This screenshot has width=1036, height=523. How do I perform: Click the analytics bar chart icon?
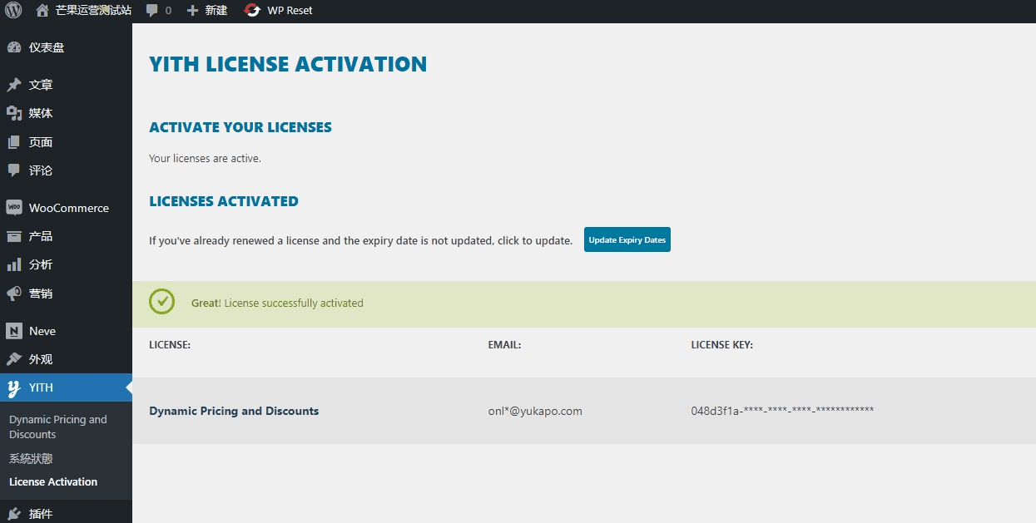point(14,264)
